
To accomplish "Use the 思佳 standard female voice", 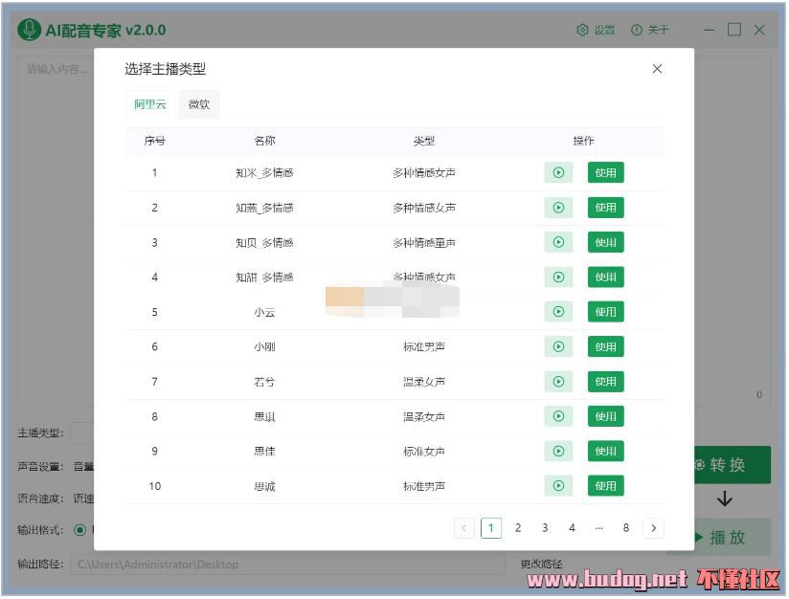I will point(605,452).
